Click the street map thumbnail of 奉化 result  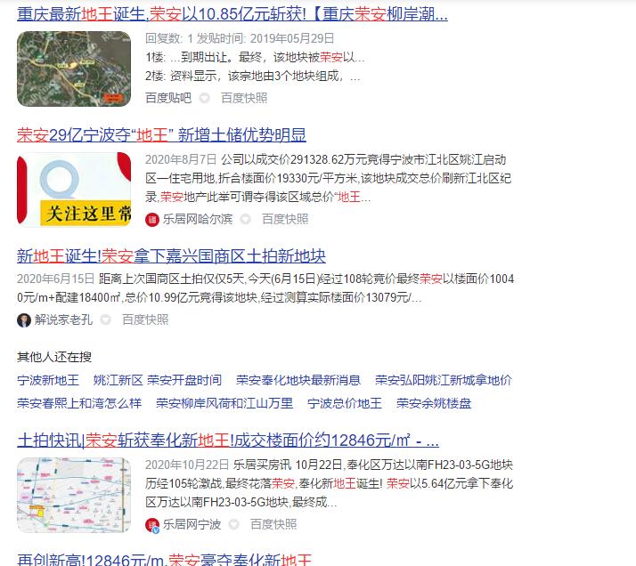click(x=74, y=495)
